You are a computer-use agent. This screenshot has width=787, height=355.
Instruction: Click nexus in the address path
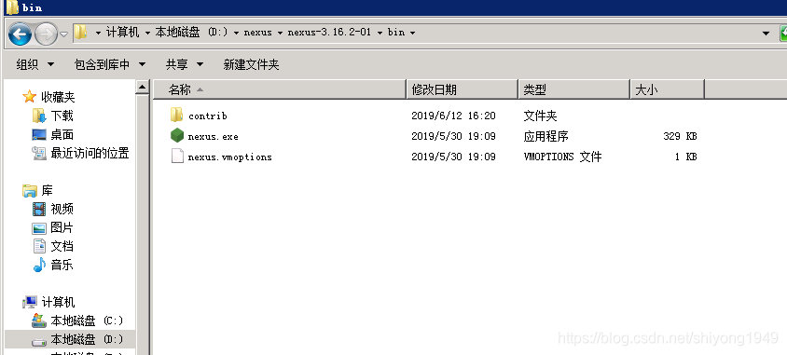coord(257,32)
